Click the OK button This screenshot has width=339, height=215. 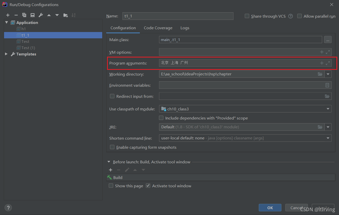[x=270, y=208]
